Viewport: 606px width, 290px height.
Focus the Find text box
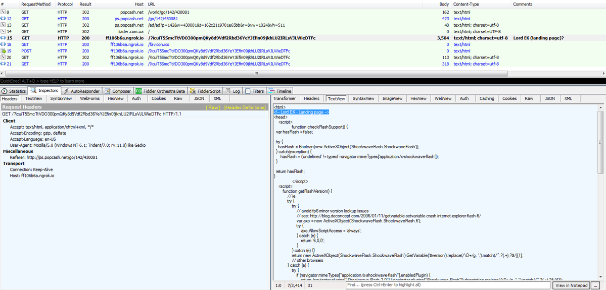coord(447,285)
